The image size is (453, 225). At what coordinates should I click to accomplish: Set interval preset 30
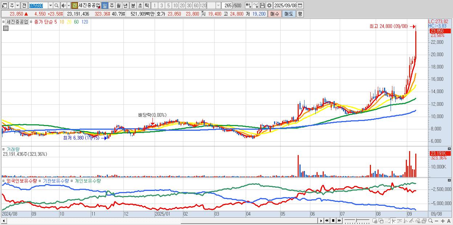point(189,5)
